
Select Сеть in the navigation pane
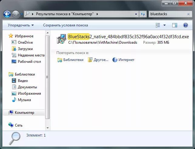18,125
